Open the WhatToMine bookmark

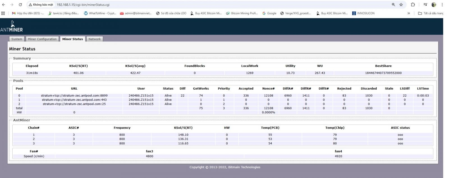point(100,13)
